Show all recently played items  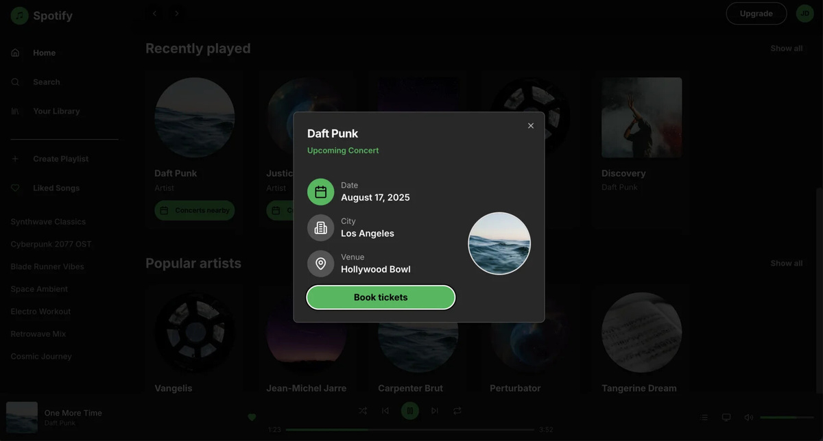click(787, 49)
